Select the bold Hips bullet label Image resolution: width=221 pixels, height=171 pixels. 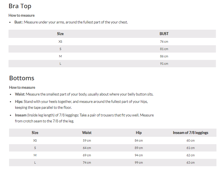point(19,101)
